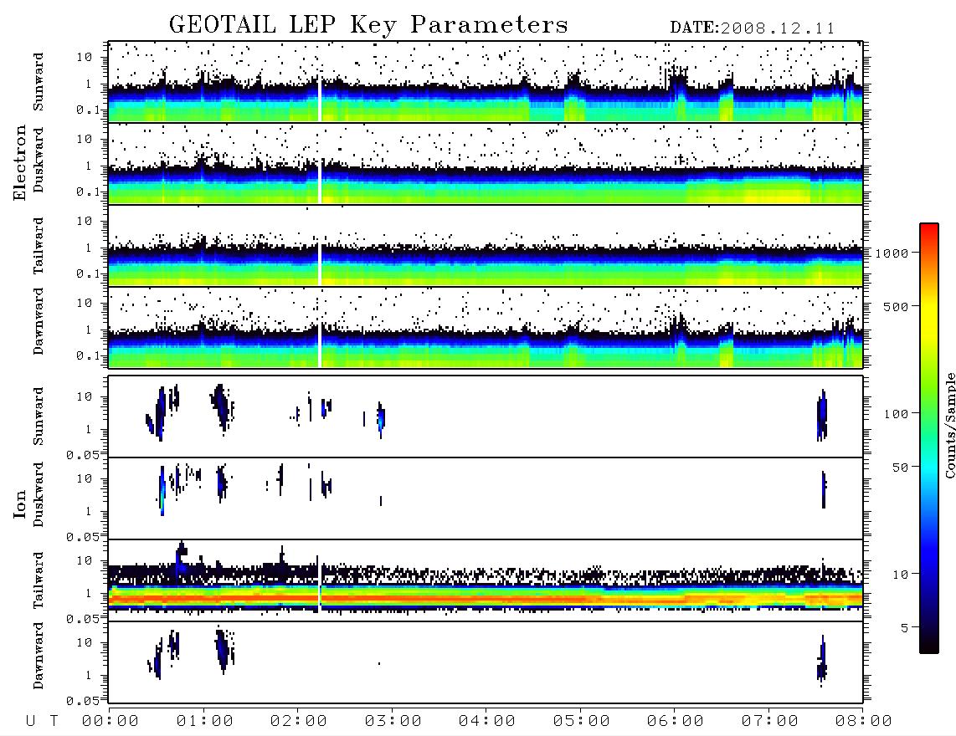Click the "Counts/Sample" color bar label
956x736 pixels.
[949, 425]
